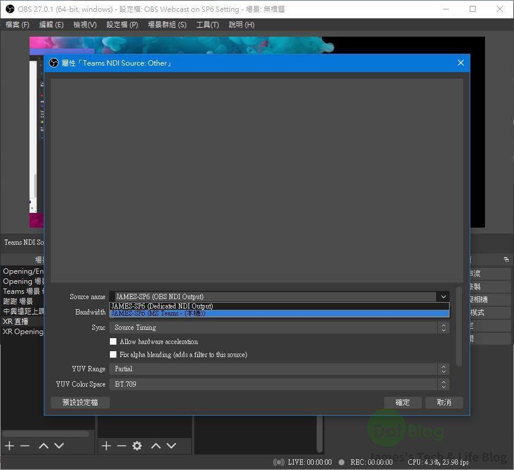Collapse the Source name dropdown
Screen dimensions: 514x470
pyautogui.click(x=444, y=297)
